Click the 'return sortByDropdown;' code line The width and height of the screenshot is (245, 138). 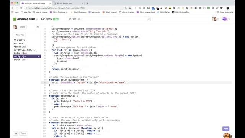click(x=66, y=69)
